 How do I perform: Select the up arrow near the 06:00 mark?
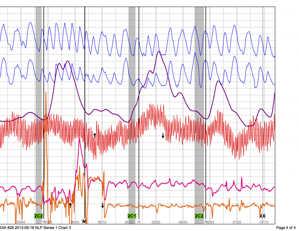[x=70, y=205]
